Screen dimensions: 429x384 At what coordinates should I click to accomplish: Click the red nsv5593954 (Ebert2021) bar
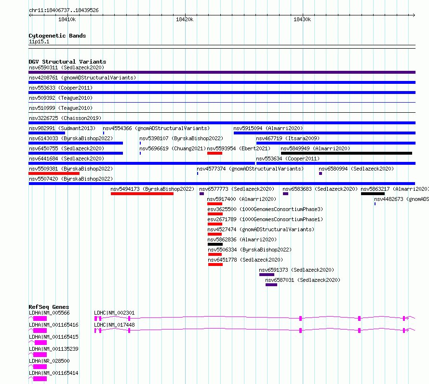(x=215, y=153)
